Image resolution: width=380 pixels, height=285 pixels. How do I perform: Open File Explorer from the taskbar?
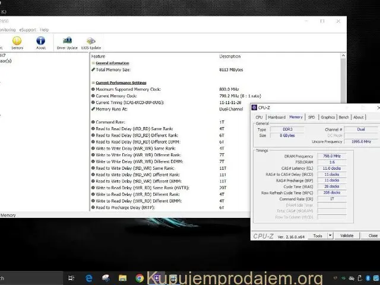pos(122,277)
